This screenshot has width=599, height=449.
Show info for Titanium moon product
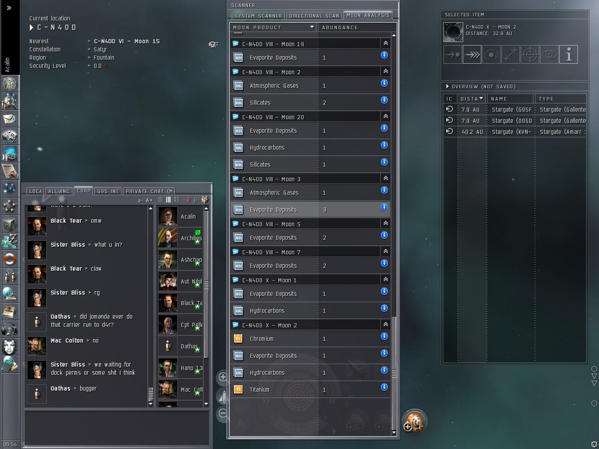tap(384, 387)
